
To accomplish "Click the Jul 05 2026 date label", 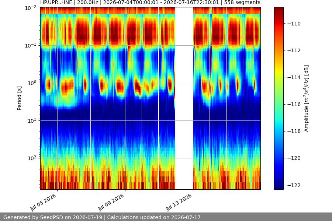I will (x=44, y=202).
